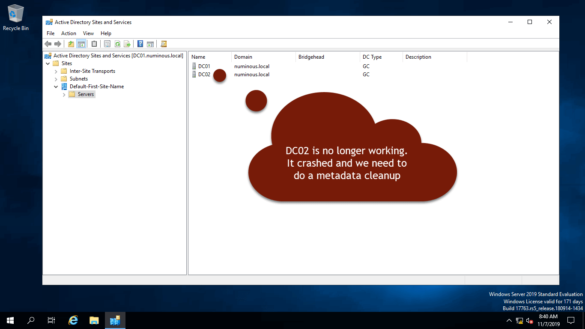Sort by the Name column header
The height and width of the screenshot is (329, 585).
tap(210, 57)
